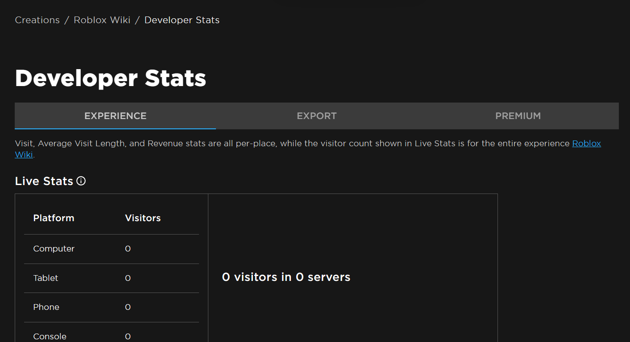Click the Live Stats section heading
630x342 pixels.
pyautogui.click(x=44, y=181)
